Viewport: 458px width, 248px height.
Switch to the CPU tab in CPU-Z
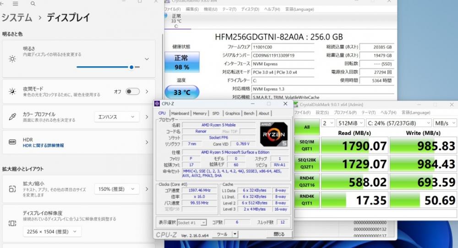[x=162, y=113]
